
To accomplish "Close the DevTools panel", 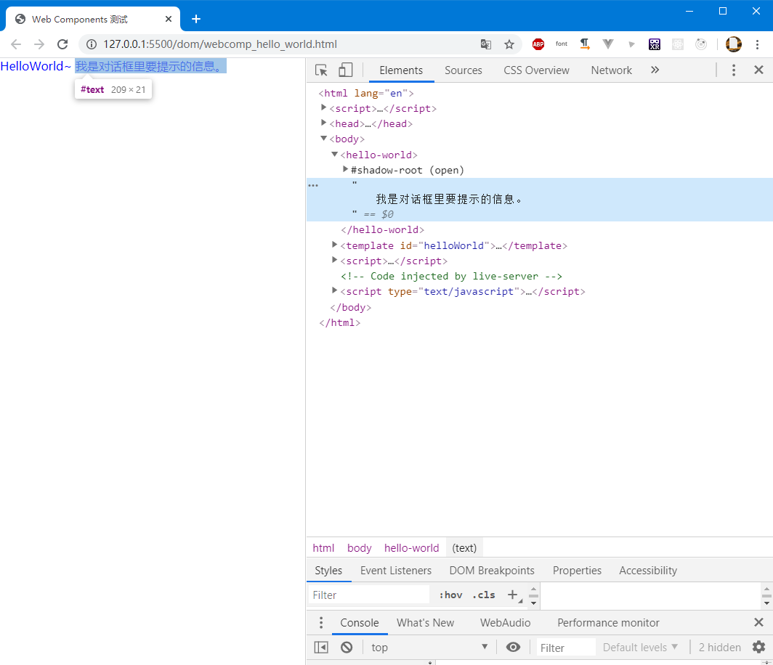I will coord(758,70).
